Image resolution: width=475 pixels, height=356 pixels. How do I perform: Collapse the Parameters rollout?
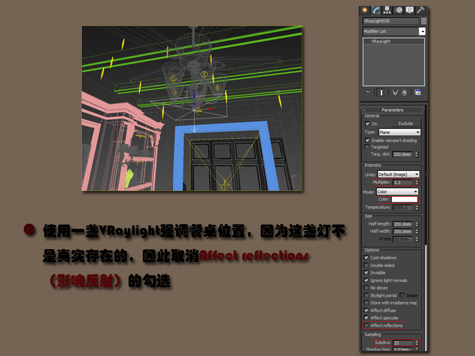(x=392, y=110)
